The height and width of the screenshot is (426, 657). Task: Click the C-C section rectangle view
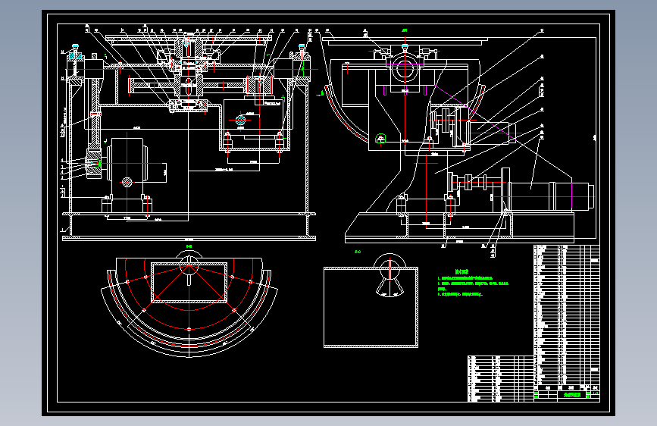pos(371,307)
